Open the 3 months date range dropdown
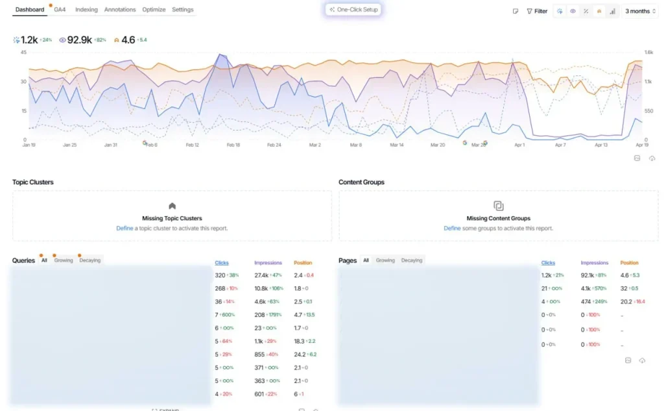The width and height of the screenshot is (664, 411). point(639,11)
